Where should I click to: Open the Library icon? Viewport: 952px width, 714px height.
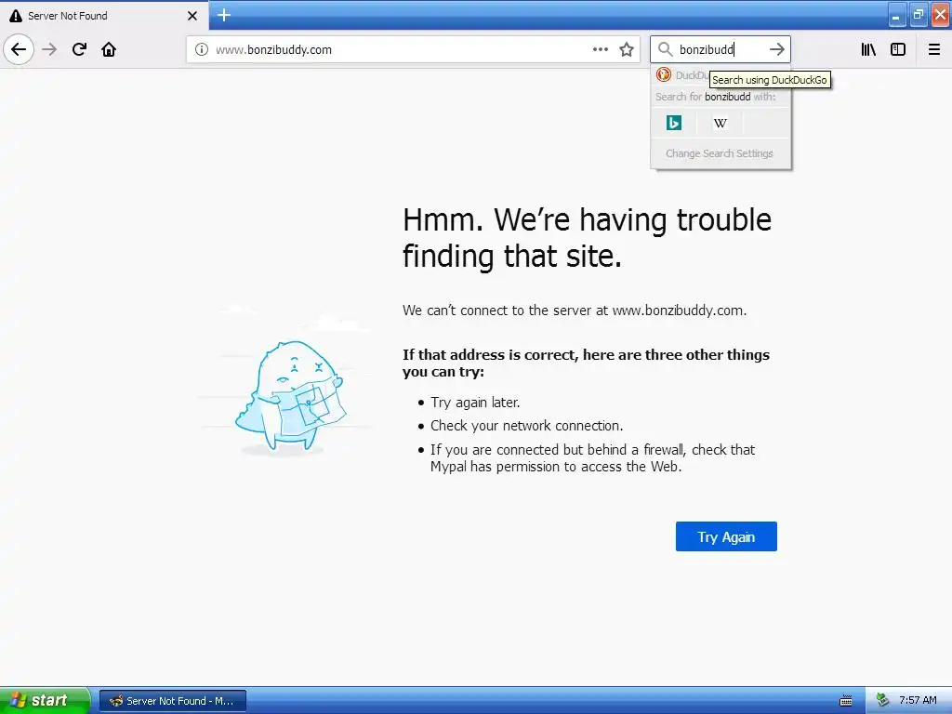click(x=869, y=49)
